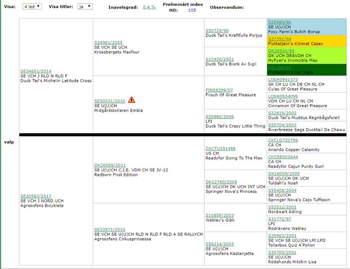Open S27391/94 link in yellow cell
Viewport: 350px width, 269px height.
(x=279, y=39)
